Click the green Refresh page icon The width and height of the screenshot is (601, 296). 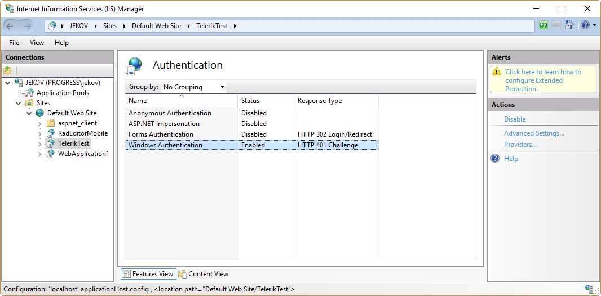pos(543,25)
